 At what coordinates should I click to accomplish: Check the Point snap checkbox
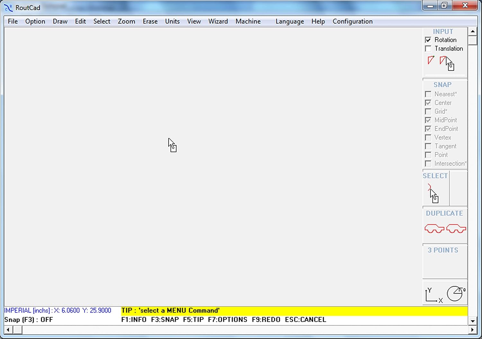point(428,155)
